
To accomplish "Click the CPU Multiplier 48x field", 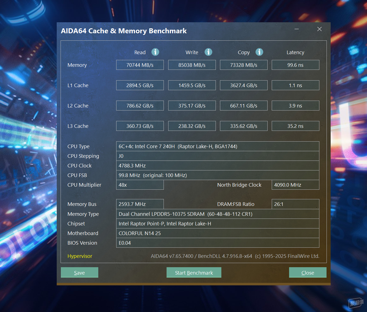I will tap(140, 185).
